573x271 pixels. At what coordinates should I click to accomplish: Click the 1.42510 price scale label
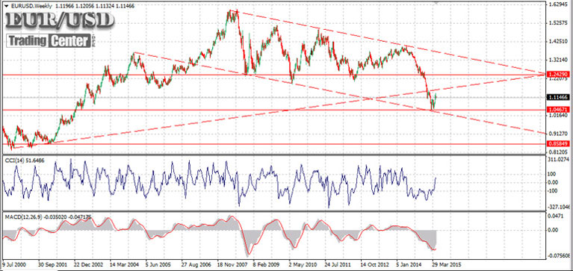(557, 42)
